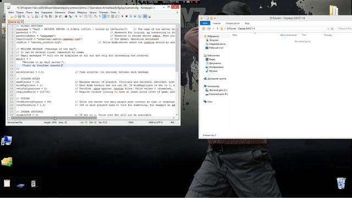
Task: Go forward in Explorer window
Action: [x=209, y=29]
